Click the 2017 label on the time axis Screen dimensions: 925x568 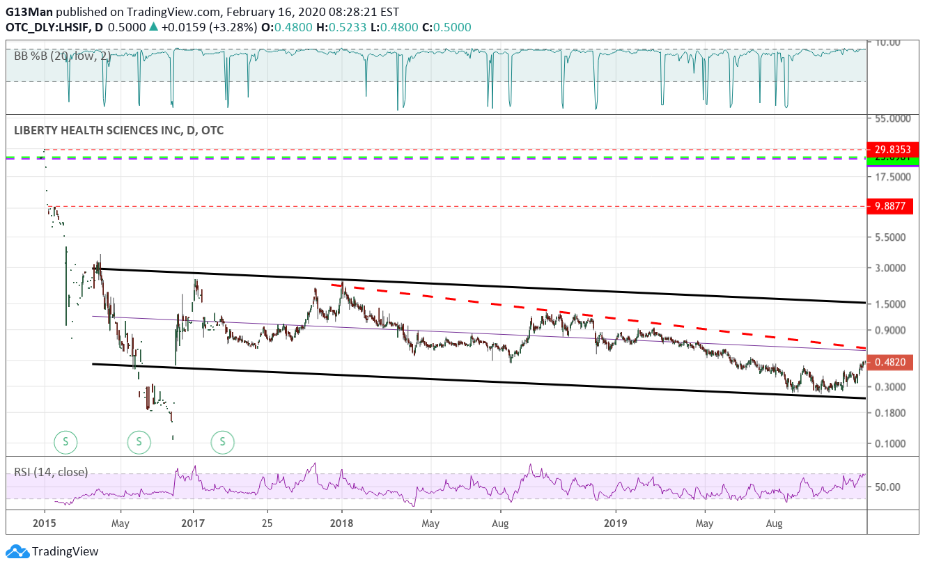[193, 522]
